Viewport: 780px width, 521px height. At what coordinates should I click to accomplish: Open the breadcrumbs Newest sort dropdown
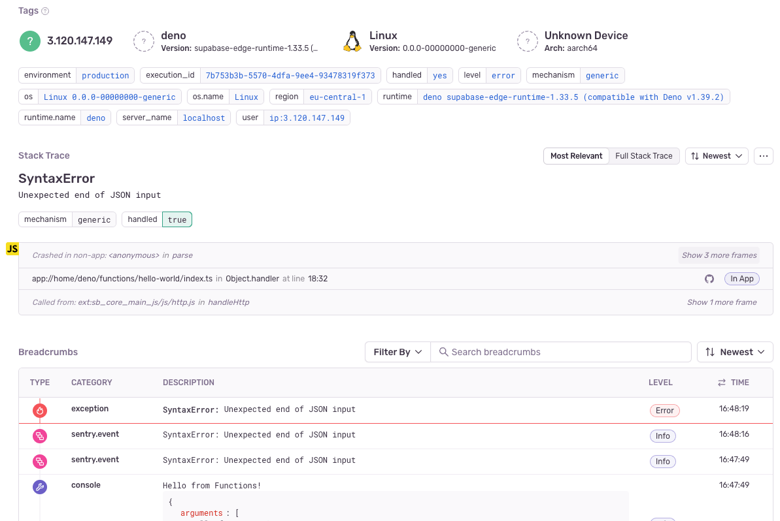735,352
